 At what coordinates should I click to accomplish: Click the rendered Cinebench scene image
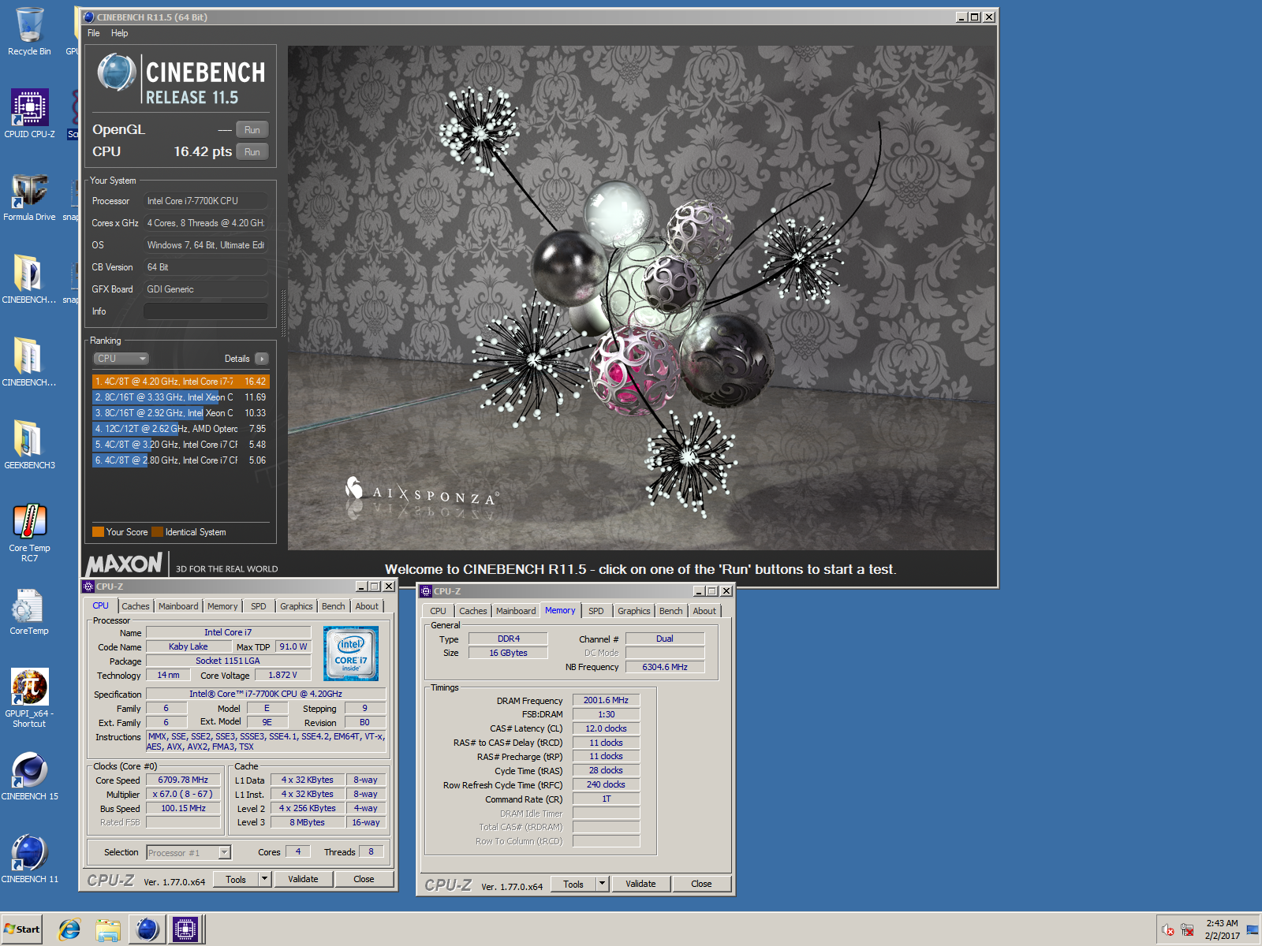click(x=641, y=297)
